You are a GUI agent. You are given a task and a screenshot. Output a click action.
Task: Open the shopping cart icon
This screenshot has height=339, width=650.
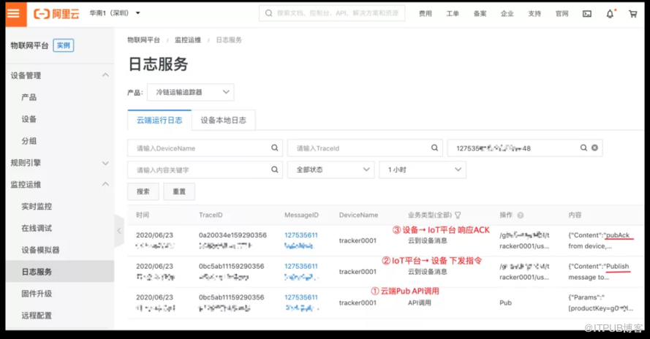632,14
